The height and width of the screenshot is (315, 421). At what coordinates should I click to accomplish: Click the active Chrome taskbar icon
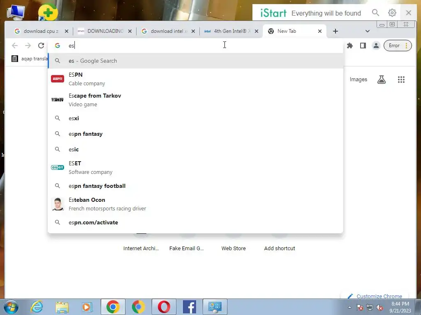point(113,307)
